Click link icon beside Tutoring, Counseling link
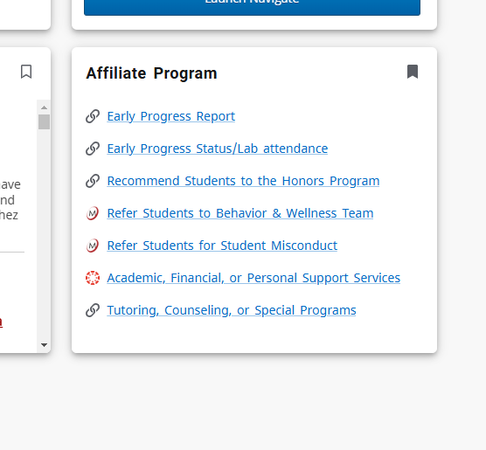Viewport: 486px width, 450px height. coord(93,310)
